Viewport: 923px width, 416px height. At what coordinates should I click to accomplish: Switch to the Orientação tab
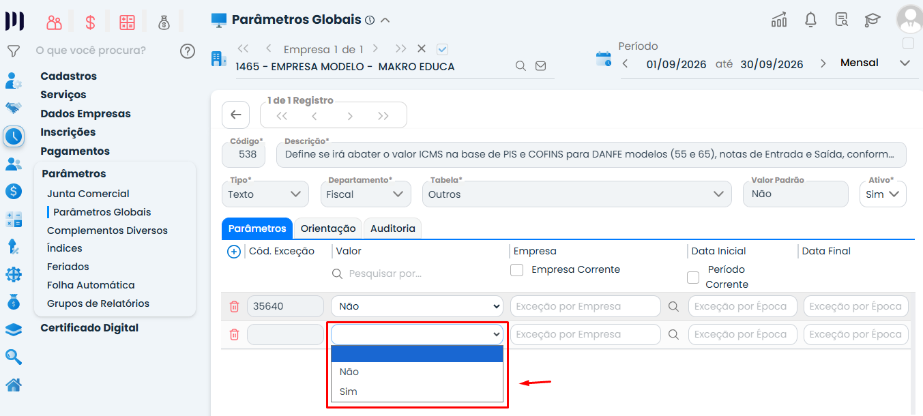click(328, 228)
